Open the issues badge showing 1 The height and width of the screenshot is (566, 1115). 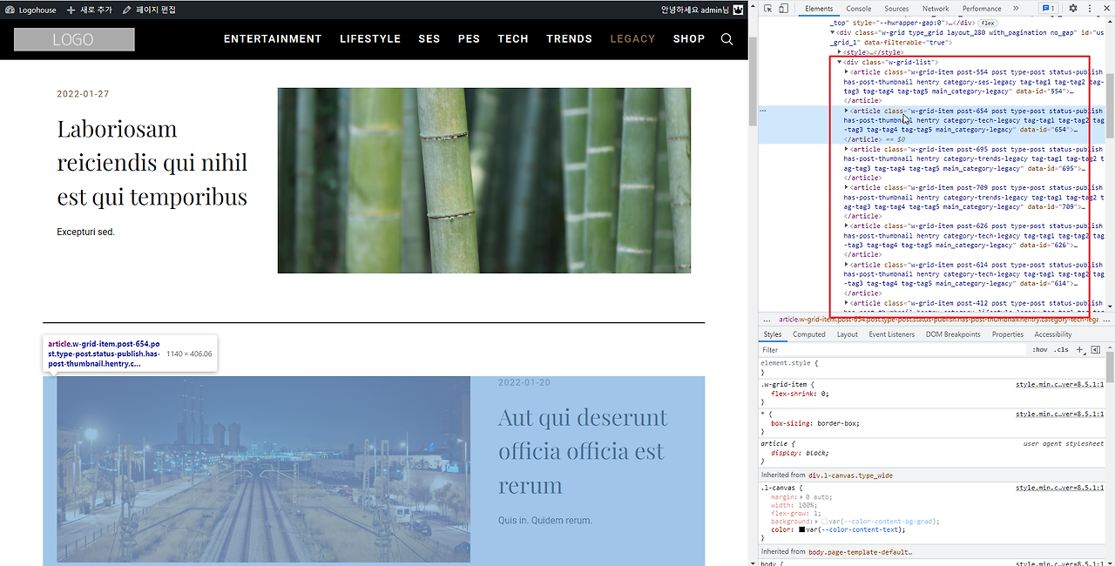[1049, 9]
